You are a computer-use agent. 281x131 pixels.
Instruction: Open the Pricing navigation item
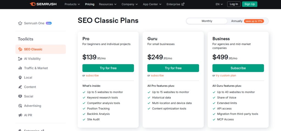pos(90,4)
